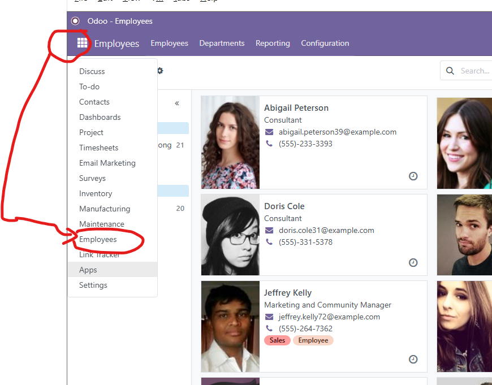Click Jeffrey Kelly's clock activity icon

[x=413, y=360]
